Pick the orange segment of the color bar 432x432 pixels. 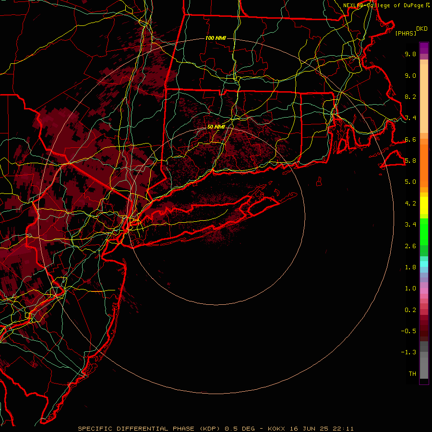(x=424, y=166)
